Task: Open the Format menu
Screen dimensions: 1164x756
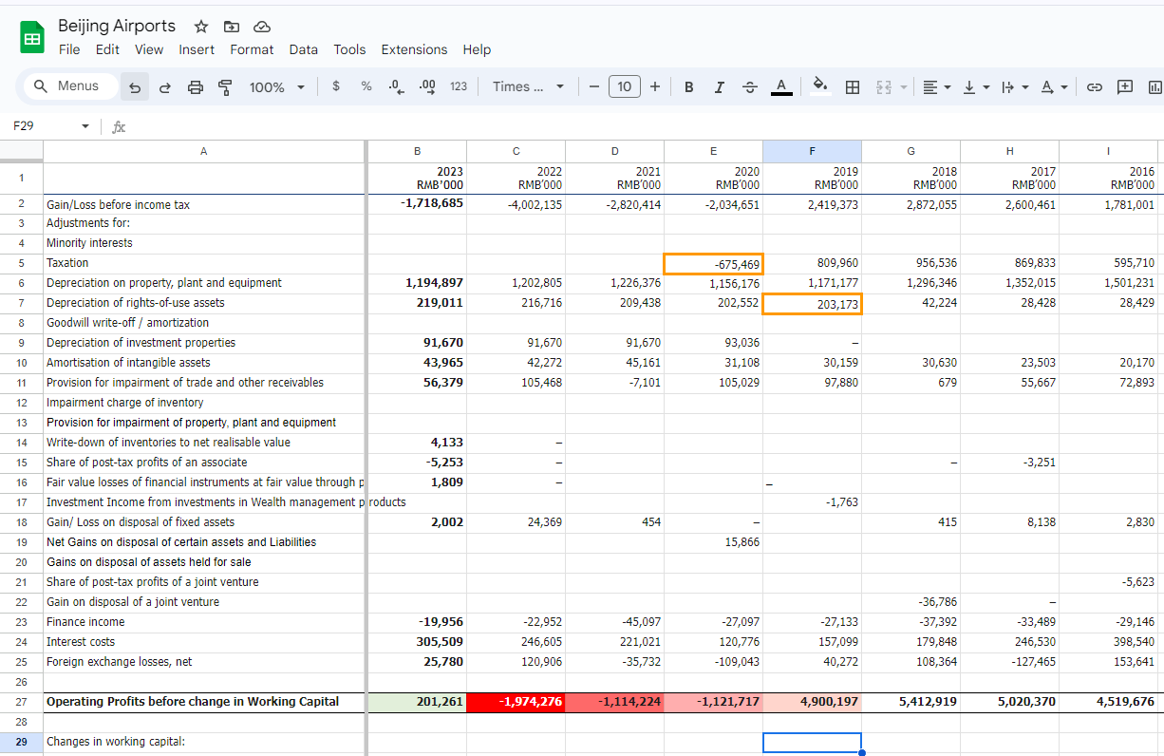Action: point(252,49)
